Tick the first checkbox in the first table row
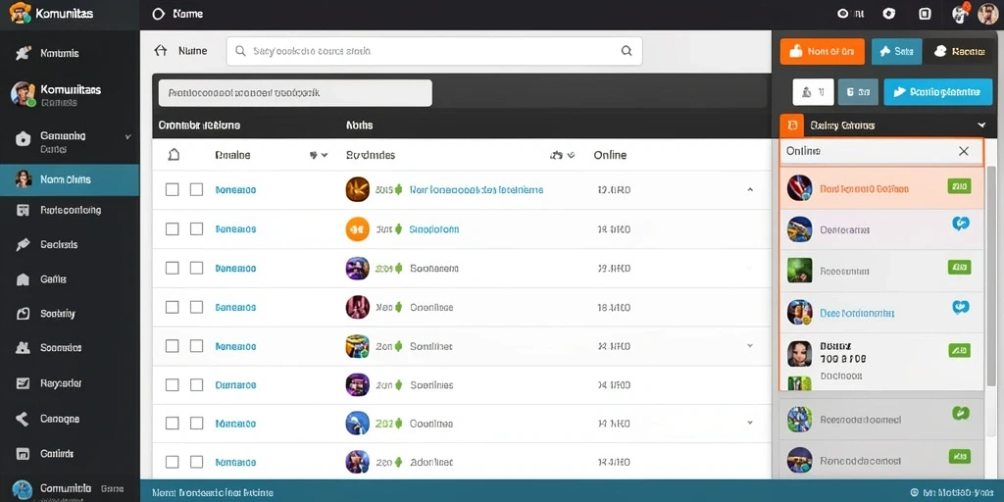Screen dimensions: 1004x502 (173, 189)
